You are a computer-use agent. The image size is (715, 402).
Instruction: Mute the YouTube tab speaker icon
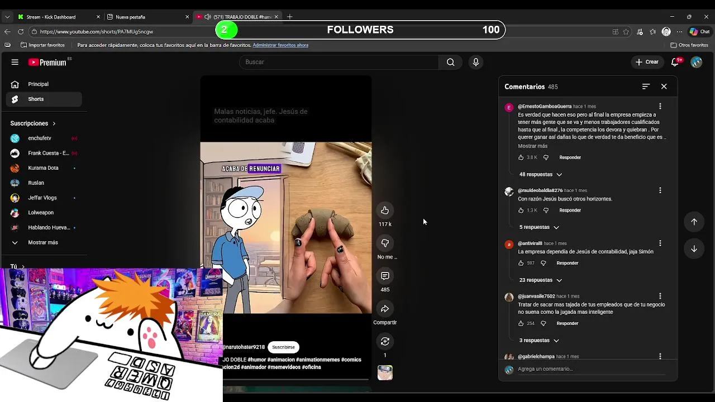207,17
